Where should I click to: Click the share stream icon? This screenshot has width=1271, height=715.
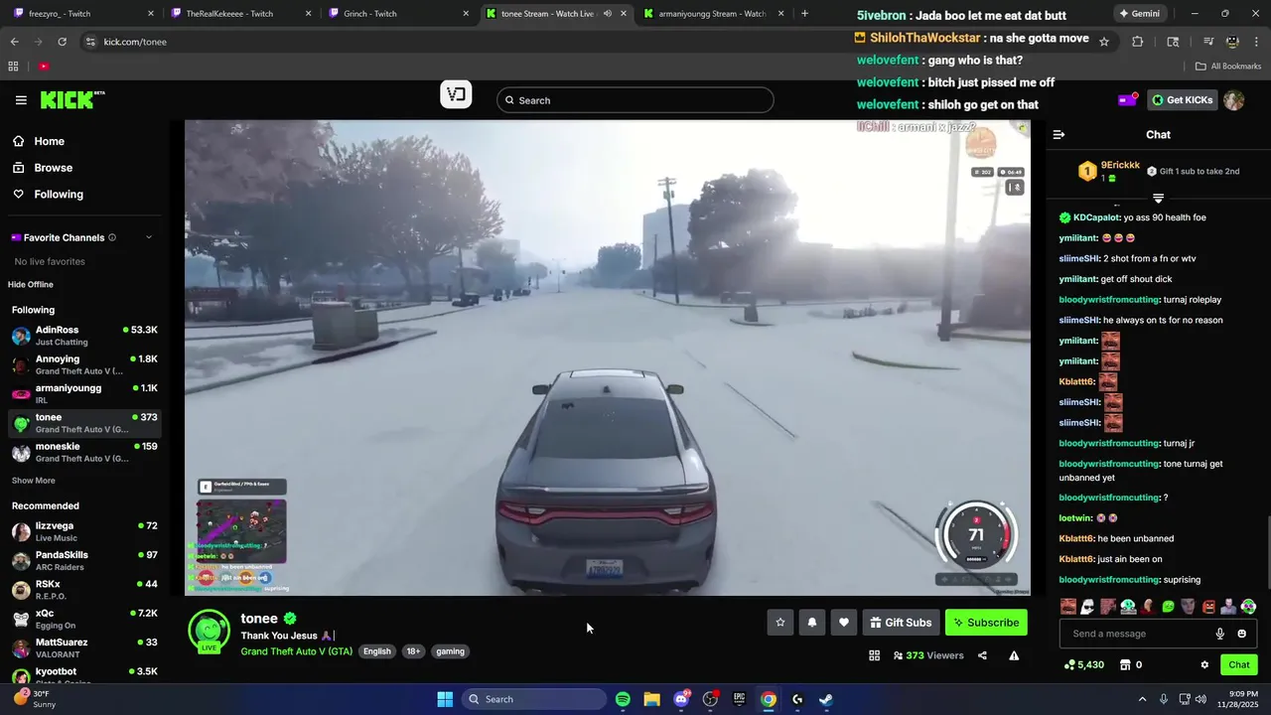(x=982, y=655)
